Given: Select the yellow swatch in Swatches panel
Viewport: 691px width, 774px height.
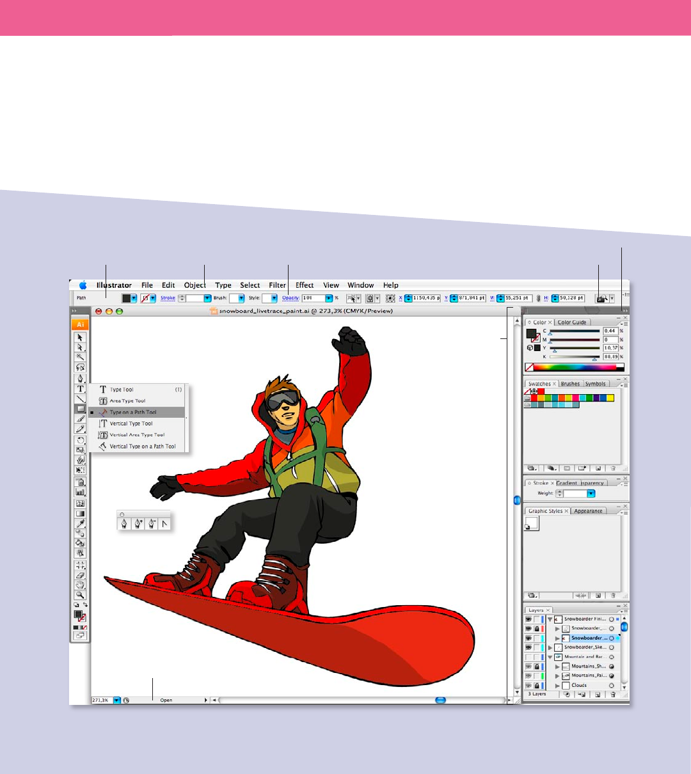Looking at the screenshot, I should click(x=610, y=398).
